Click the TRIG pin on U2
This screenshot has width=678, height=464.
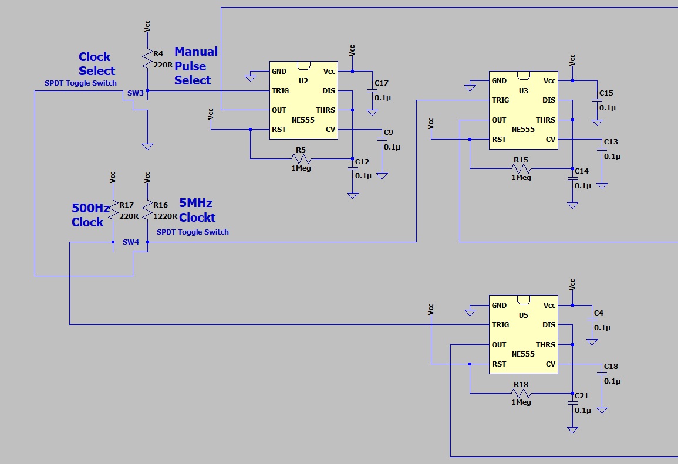click(280, 91)
